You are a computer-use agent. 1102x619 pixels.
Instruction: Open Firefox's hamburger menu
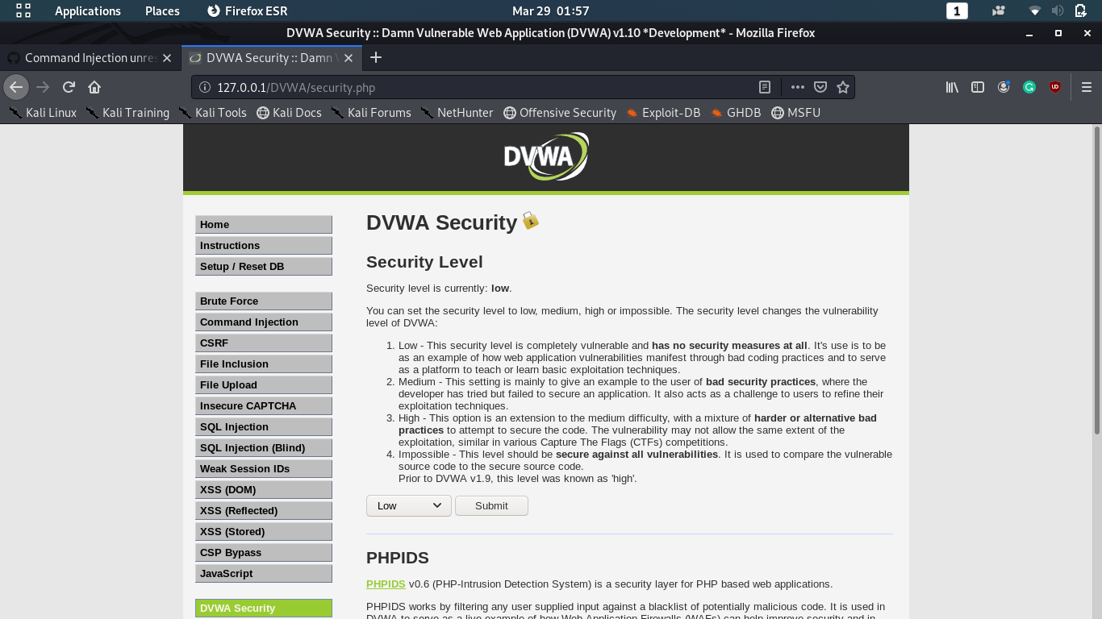click(1087, 86)
